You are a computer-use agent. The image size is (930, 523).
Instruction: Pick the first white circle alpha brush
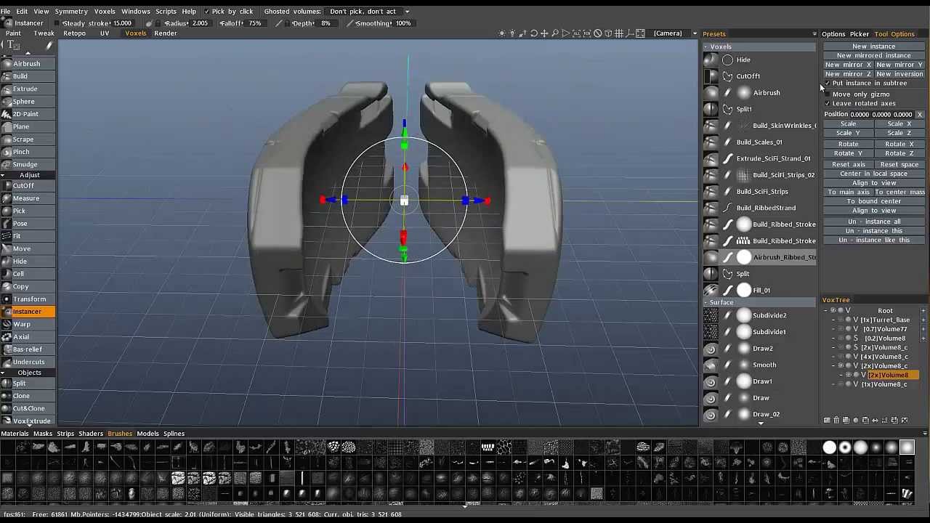[x=829, y=447]
